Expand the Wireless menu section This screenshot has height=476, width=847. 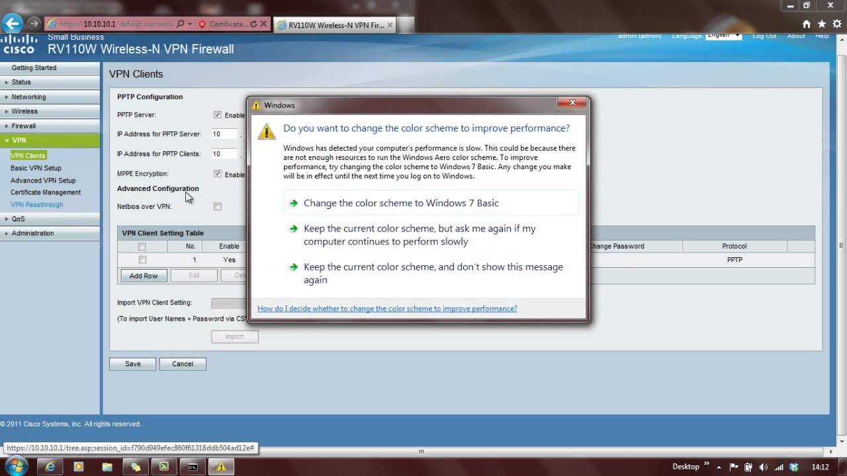(50, 111)
